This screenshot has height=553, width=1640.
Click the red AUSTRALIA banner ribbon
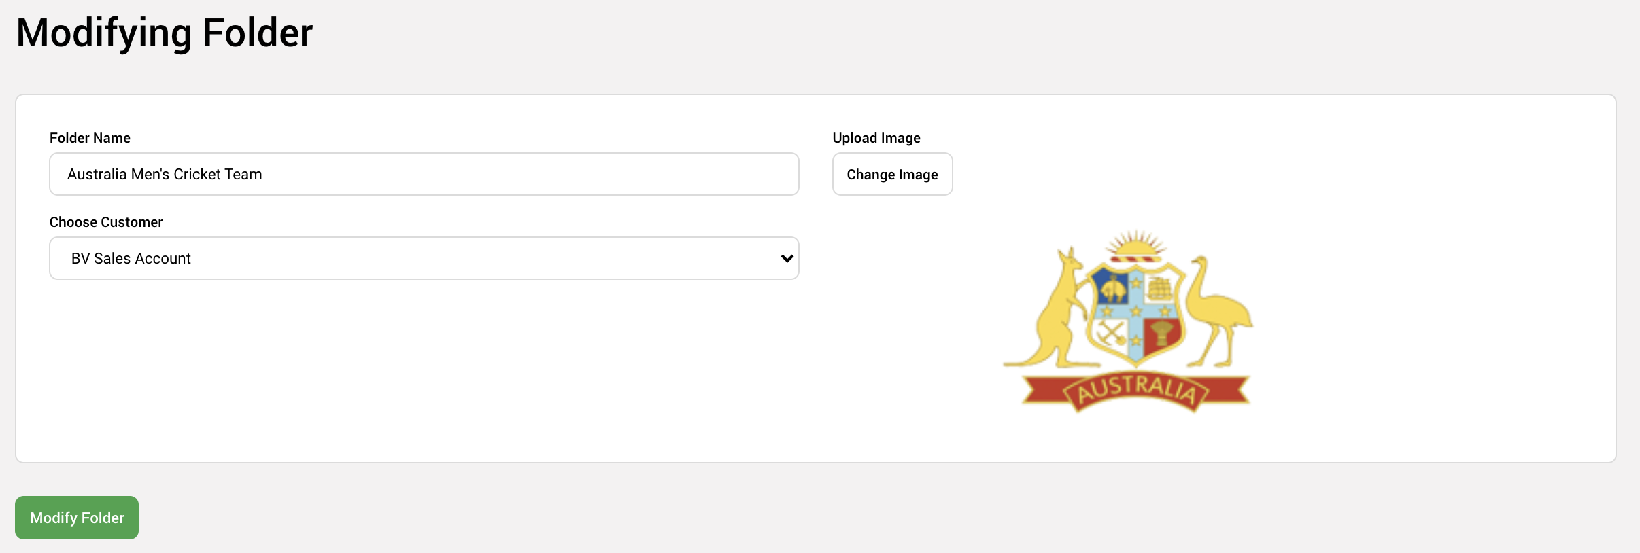click(x=1136, y=391)
